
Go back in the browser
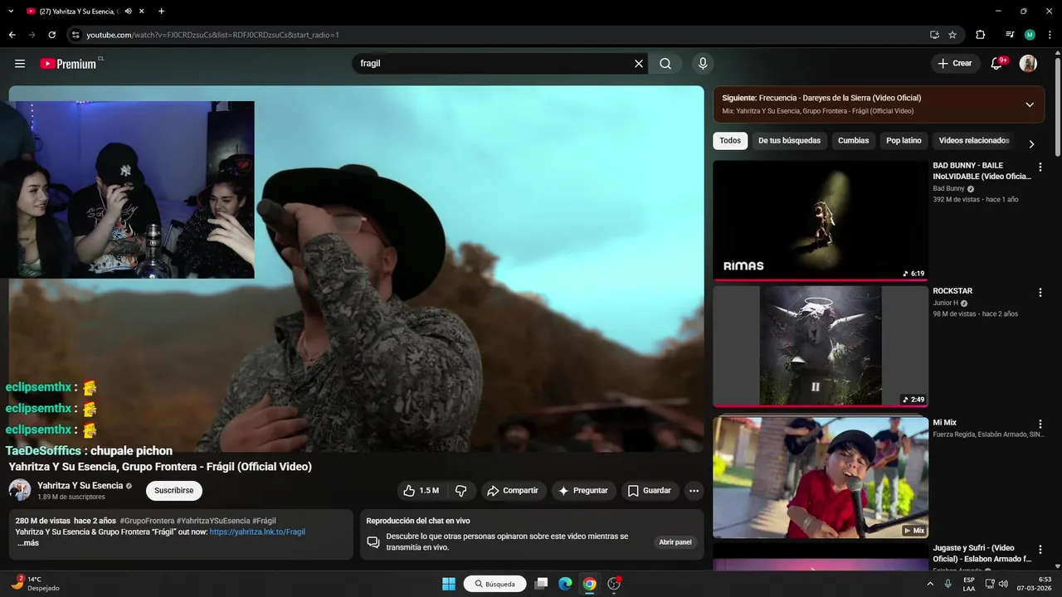pyautogui.click(x=12, y=35)
